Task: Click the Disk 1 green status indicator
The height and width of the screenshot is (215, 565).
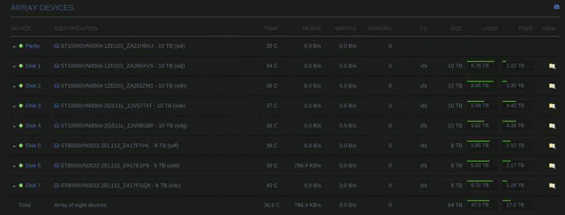Action: coord(21,66)
